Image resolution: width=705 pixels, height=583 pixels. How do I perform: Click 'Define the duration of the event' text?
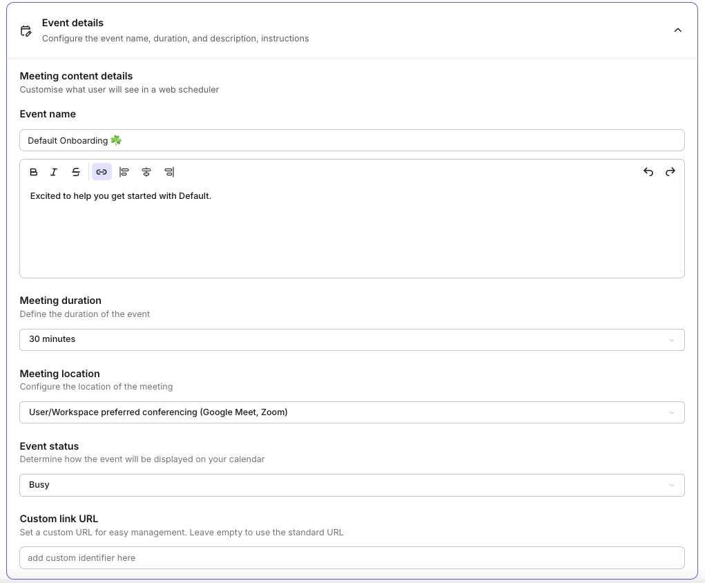click(84, 314)
